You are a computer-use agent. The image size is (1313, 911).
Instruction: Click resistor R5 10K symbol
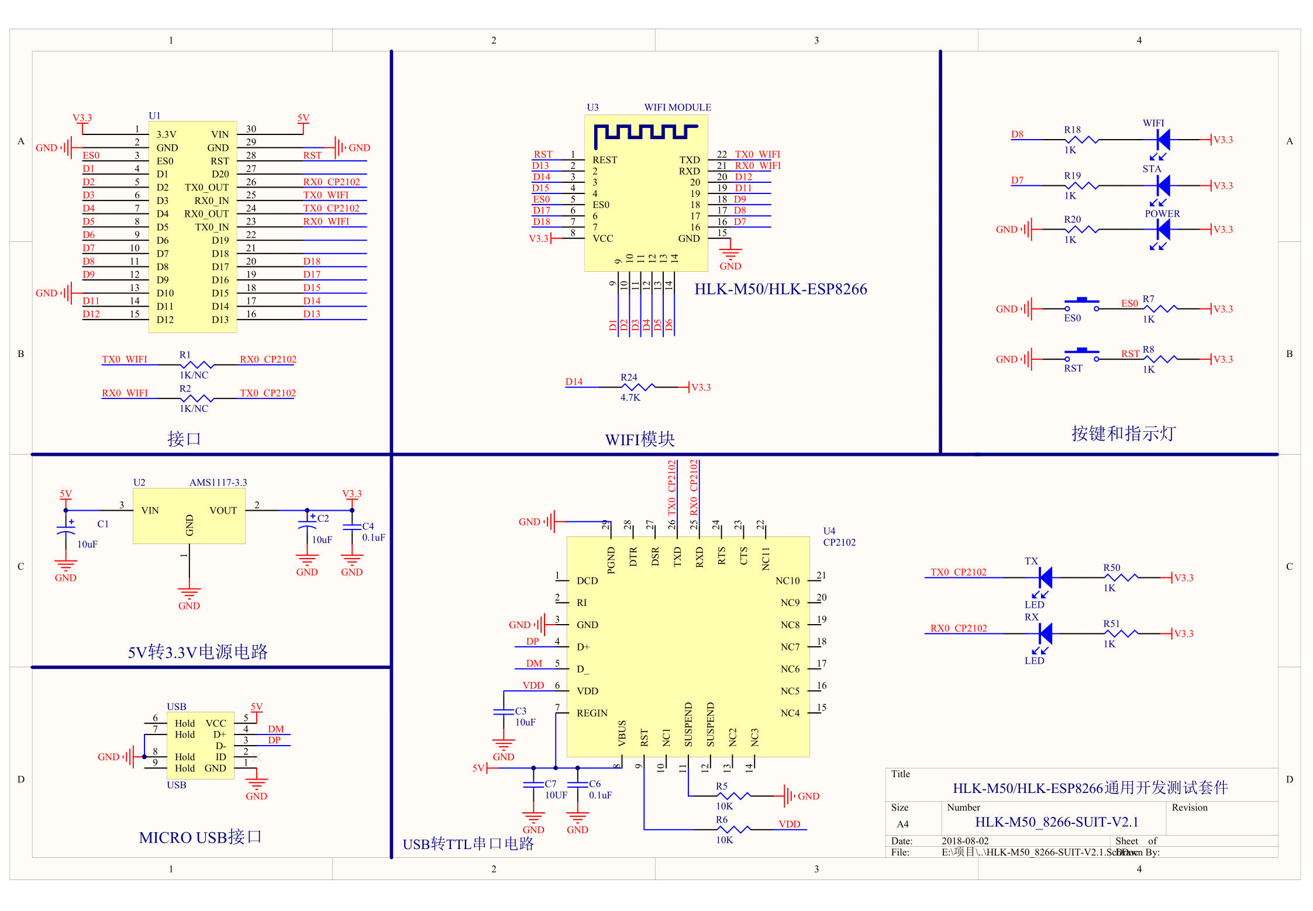click(x=733, y=796)
